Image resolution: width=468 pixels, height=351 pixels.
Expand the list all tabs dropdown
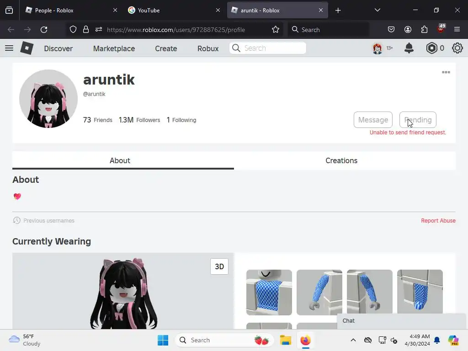click(x=377, y=10)
